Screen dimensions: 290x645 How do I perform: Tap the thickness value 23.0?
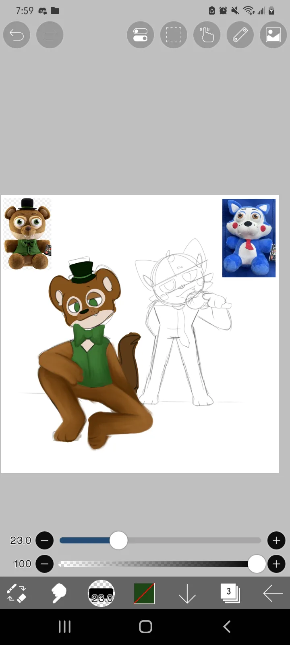[21, 541]
